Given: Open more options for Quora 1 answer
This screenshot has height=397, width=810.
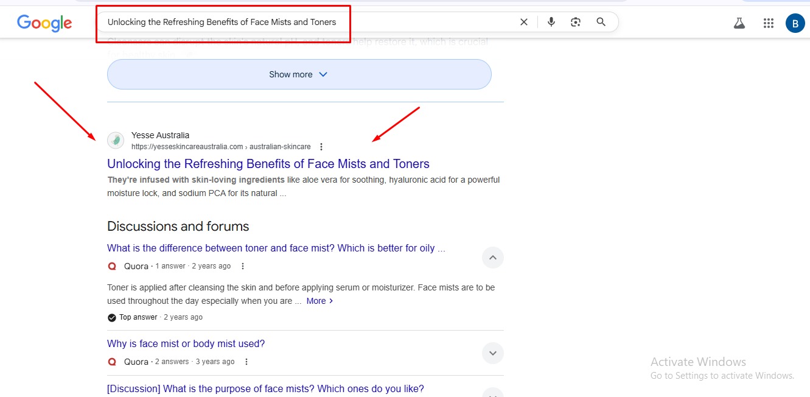Looking at the screenshot, I should [x=243, y=266].
